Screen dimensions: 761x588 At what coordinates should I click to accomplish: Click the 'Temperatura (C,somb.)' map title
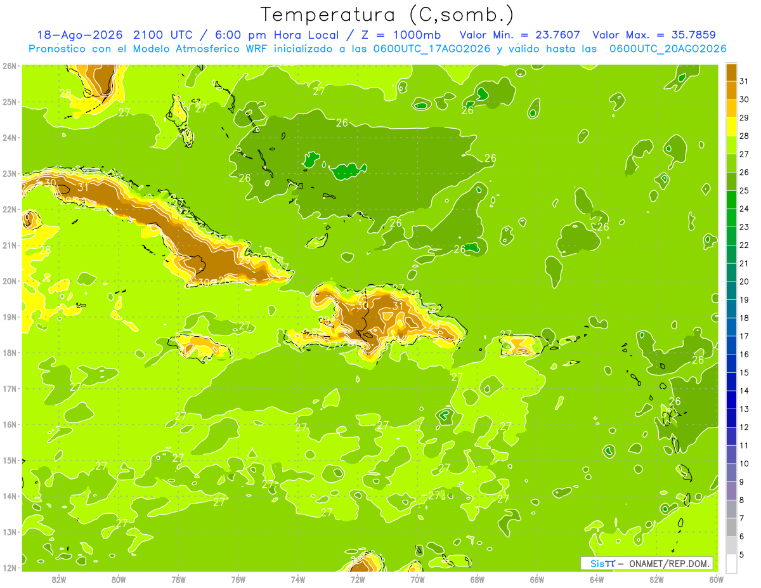(387, 15)
